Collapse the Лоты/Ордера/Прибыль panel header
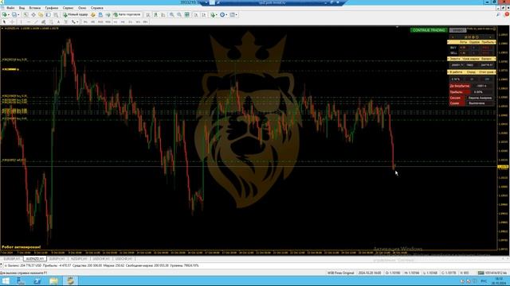The image size is (510, 286). 472,42
